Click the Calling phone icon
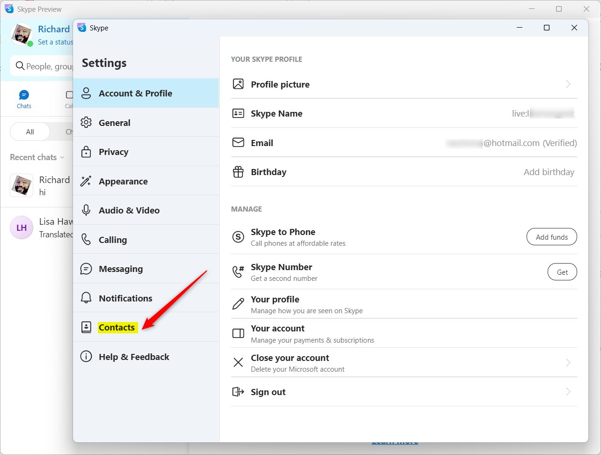 point(86,240)
